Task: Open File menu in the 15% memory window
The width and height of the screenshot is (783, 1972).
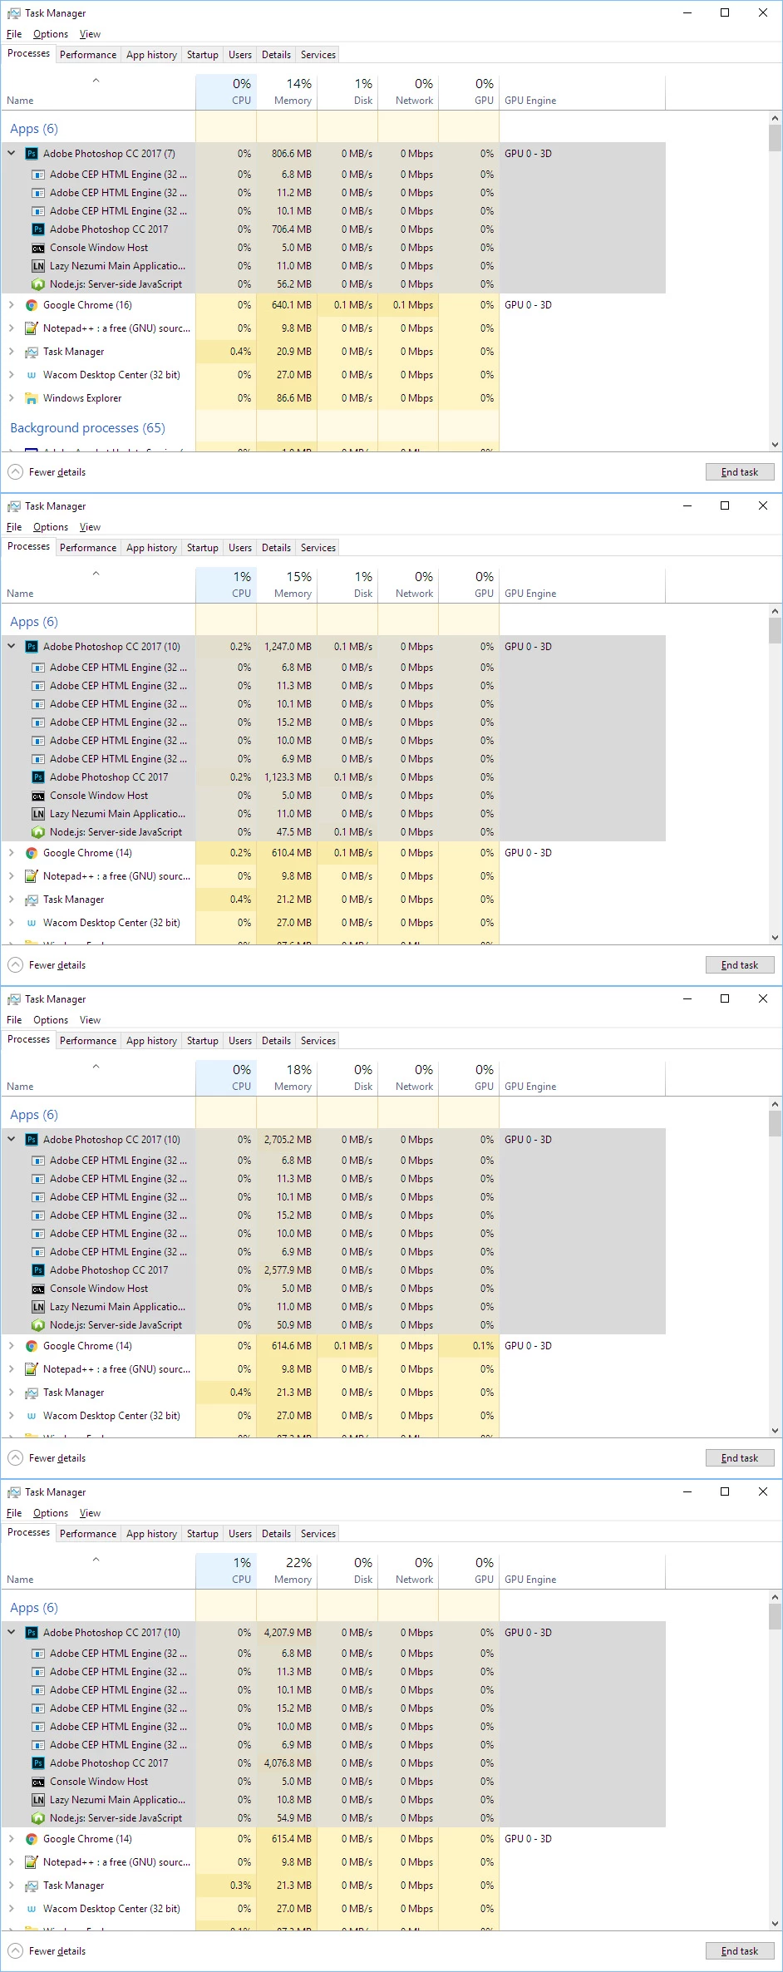Action: point(14,527)
